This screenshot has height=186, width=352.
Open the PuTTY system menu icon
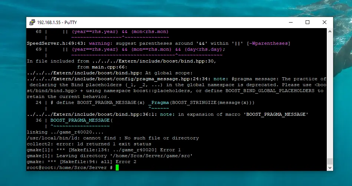32,22
